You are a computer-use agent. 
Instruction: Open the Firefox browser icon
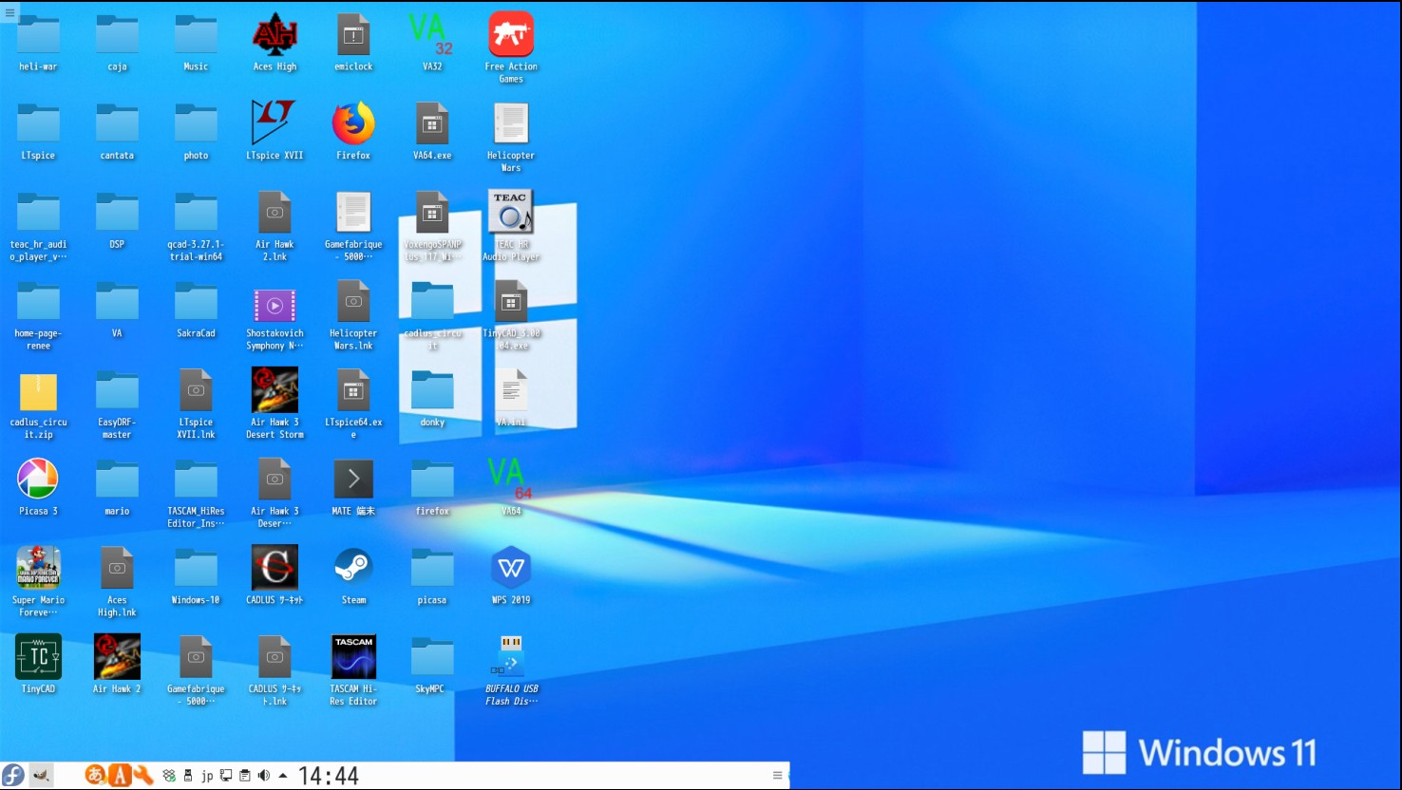point(352,123)
